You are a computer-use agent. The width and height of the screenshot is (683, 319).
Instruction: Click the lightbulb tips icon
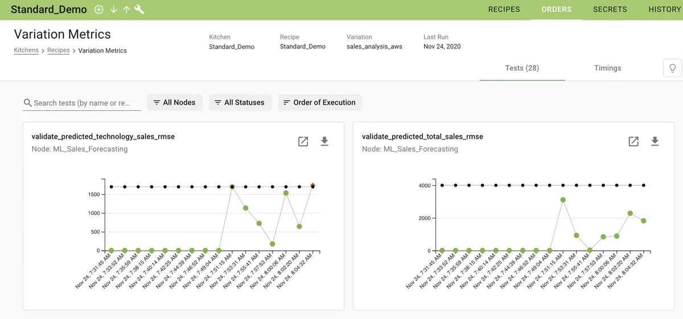point(672,68)
